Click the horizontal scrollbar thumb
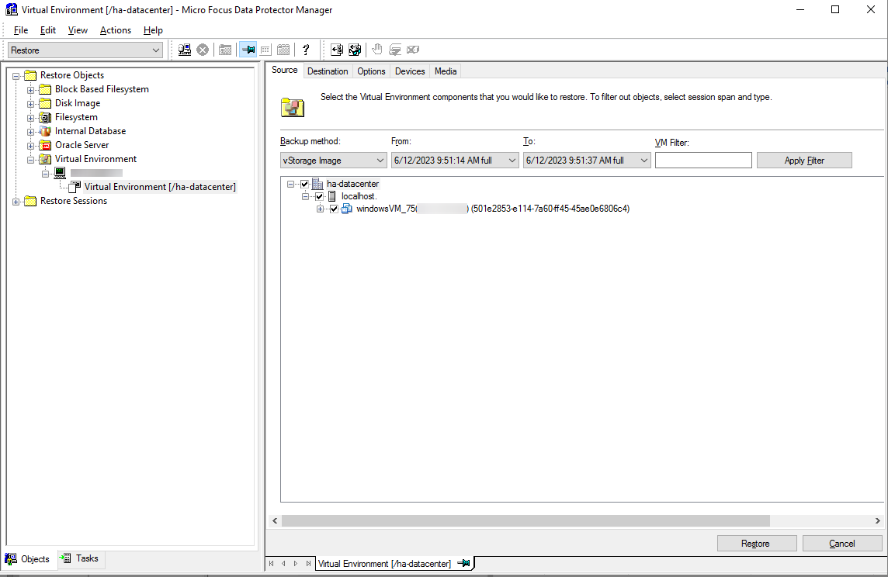The height and width of the screenshot is (577, 888). point(526,520)
